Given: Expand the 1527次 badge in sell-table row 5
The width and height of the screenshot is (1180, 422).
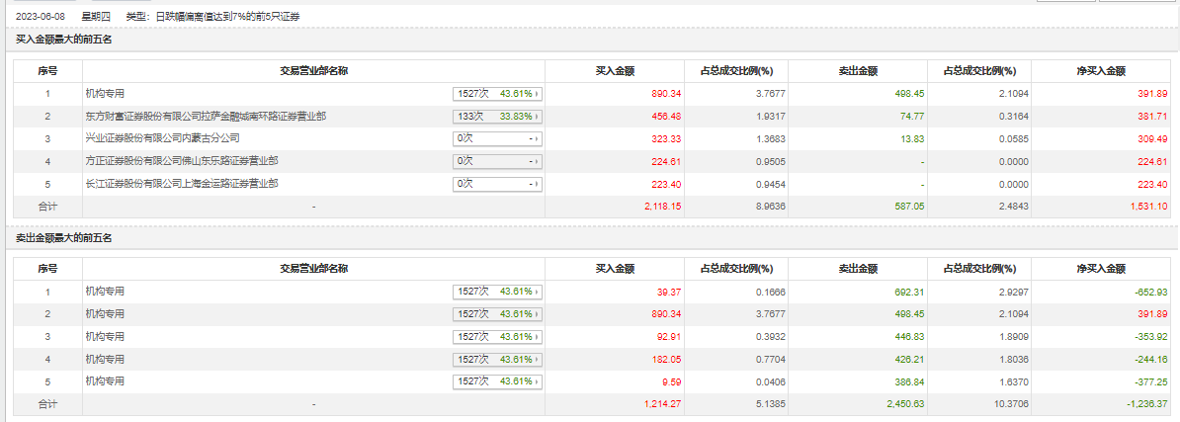Looking at the screenshot, I should point(498,381).
